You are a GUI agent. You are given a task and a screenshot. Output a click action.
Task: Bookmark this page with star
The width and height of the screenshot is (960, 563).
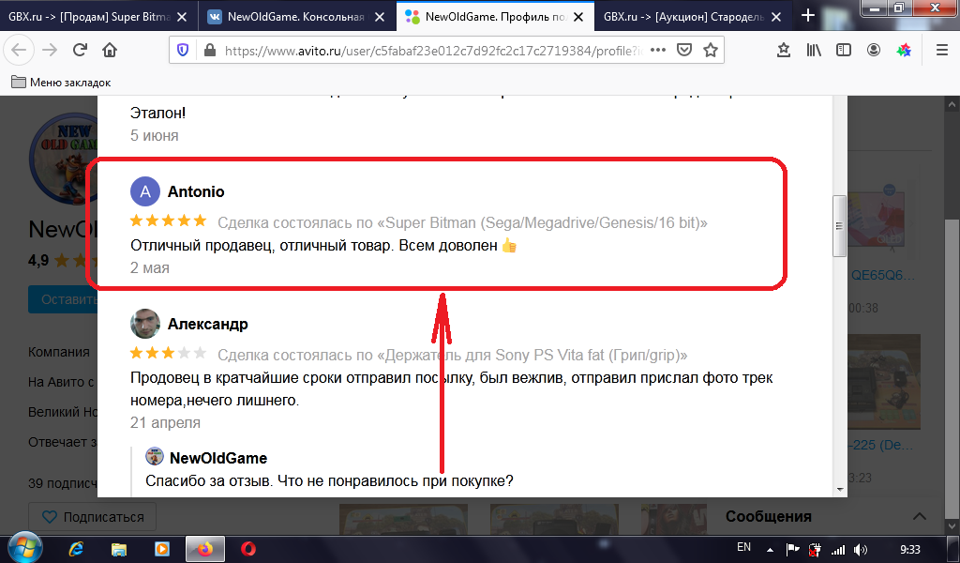pyautogui.click(x=711, y=51)
